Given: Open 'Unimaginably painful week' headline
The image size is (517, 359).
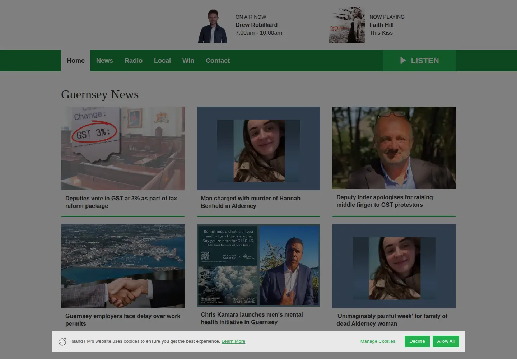Looking at the screenshot, I should 392,320.
